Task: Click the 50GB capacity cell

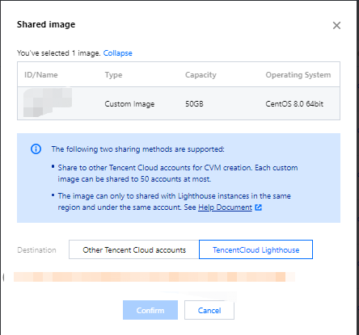Action: click(194, 104)
